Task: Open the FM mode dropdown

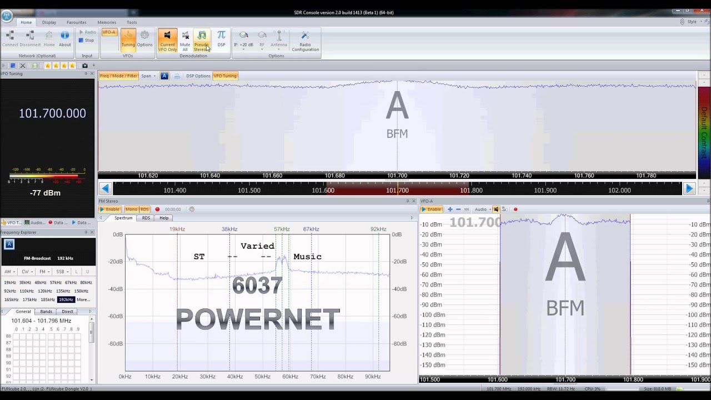Action: click(x=43, y=272)
